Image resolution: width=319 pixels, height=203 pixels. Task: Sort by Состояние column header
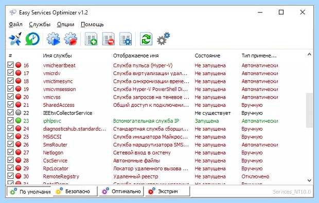click(207, 56)
